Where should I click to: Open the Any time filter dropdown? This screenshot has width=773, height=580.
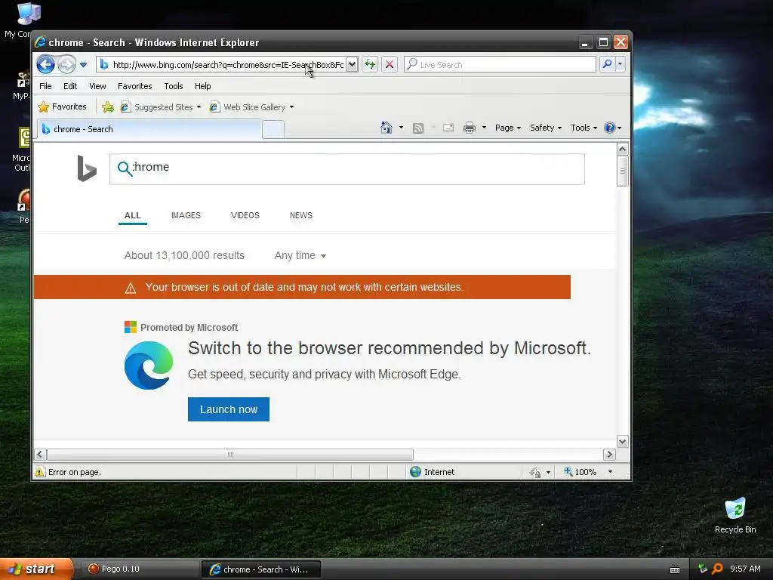pyautogui.click(x=300, y=255)
